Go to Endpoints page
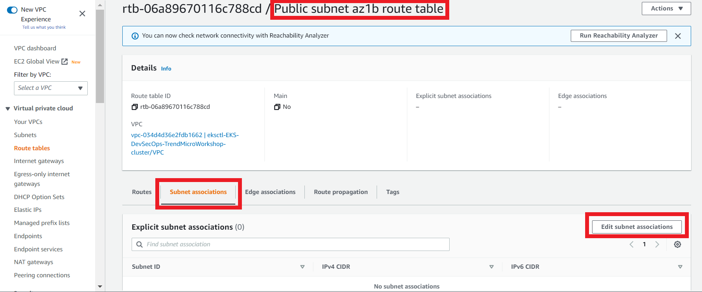 point(28,236)
